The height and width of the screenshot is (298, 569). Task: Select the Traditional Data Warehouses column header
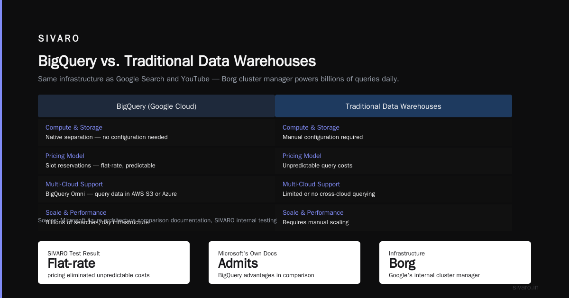coord(394,106)
